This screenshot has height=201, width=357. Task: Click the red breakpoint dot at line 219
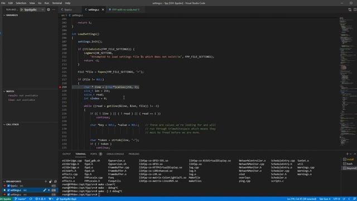60,87
